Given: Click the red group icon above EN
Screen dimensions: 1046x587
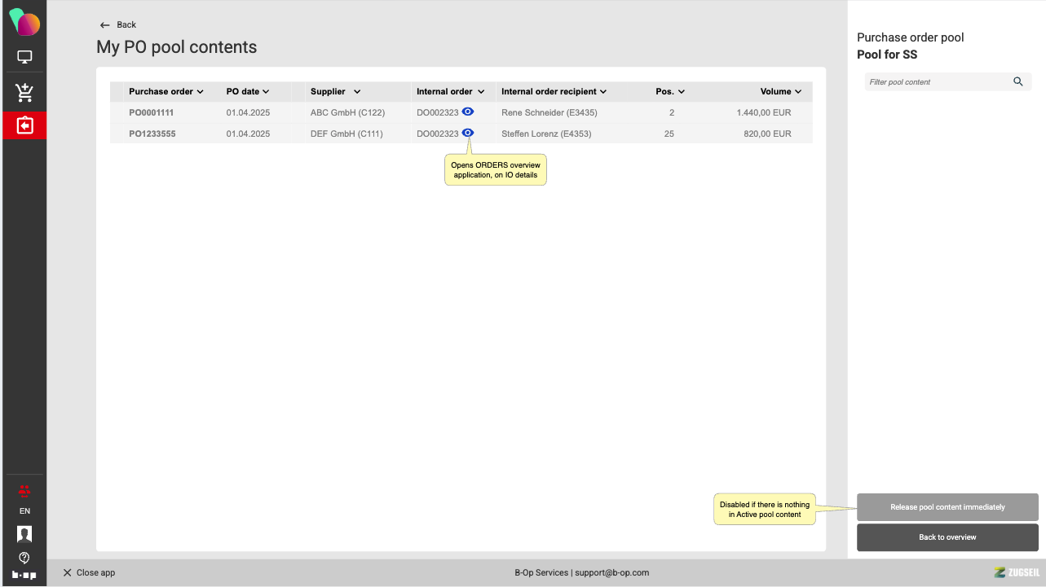Looking at the screenshot, I should tap(24, 490).
